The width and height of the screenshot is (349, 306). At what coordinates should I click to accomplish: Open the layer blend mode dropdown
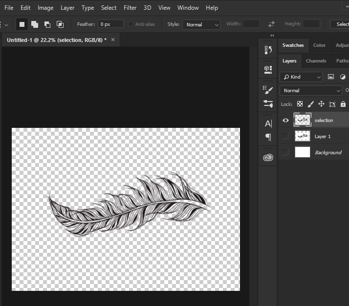[x=311, y=90]
